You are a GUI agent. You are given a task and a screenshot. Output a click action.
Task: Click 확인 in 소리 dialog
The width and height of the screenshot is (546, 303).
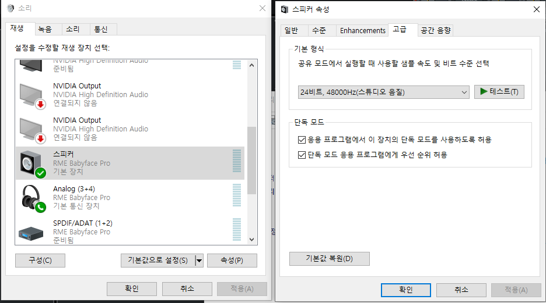[x=132, y=289]
